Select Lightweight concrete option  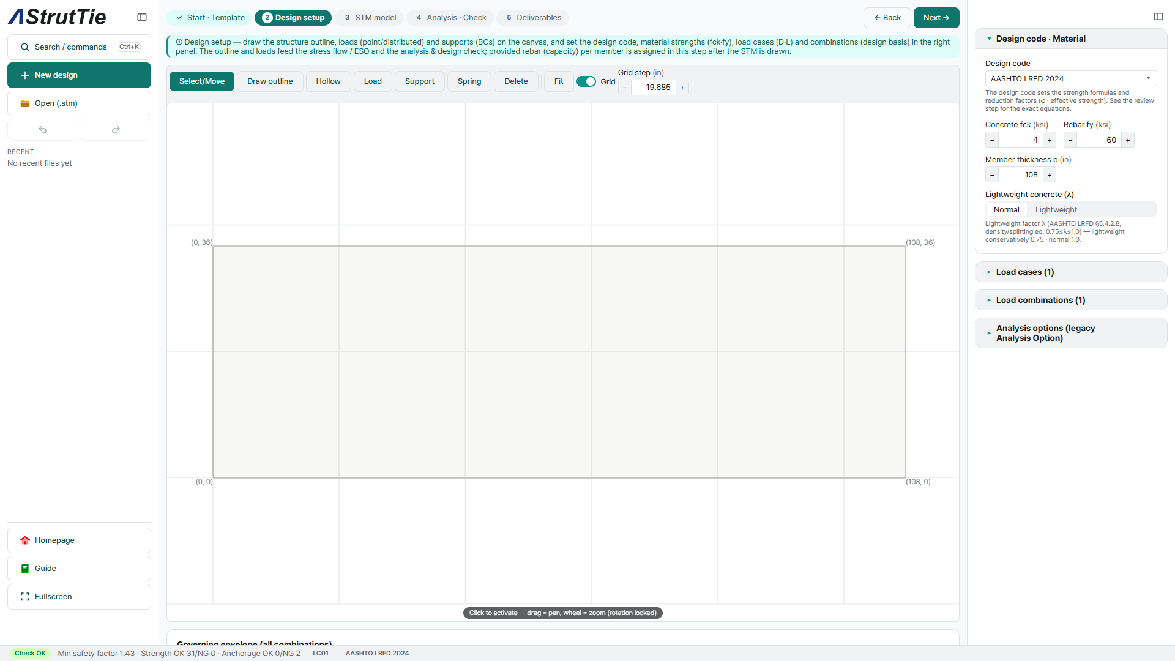(x=1056, y=210)
